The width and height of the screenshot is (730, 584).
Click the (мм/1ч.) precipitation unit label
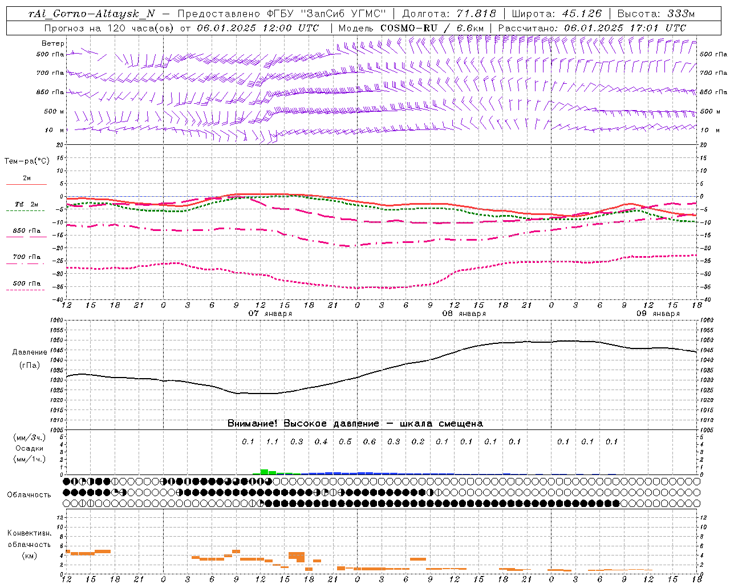(30, 459)
